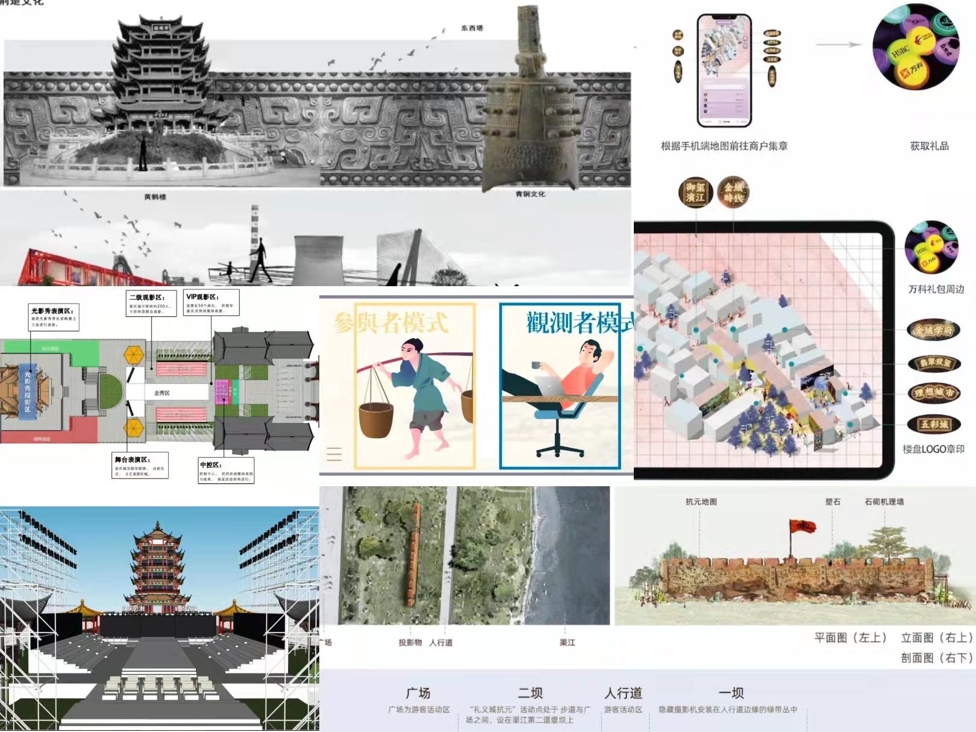Click the red flag on the stone wall

801,527
